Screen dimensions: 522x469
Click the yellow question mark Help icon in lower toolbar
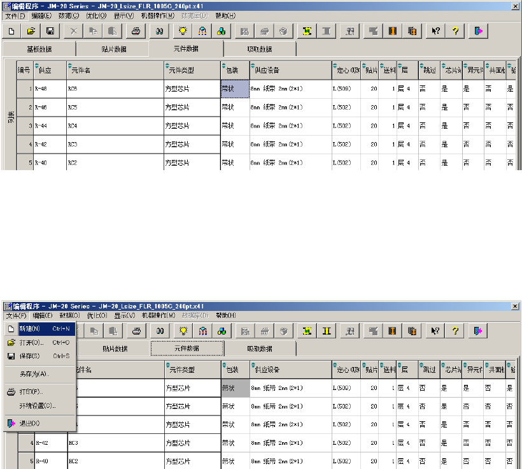click(x=455, y=331)
